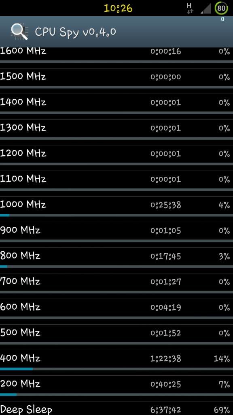The image size is (233, 415).
Task: Tap the 900 MHz time 0:01:05
Action: point(165,231)
